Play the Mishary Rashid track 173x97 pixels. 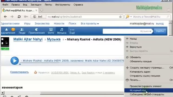[15, 61]
